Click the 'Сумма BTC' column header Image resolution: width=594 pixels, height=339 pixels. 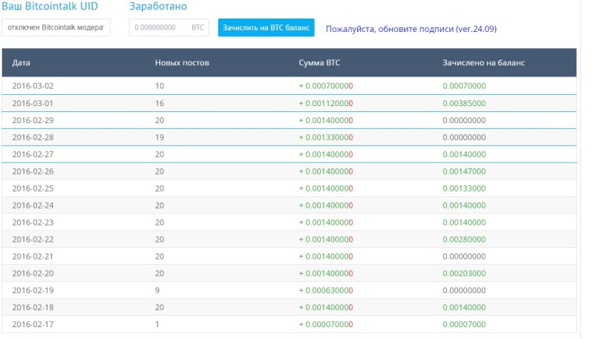[x=322, y=62]
